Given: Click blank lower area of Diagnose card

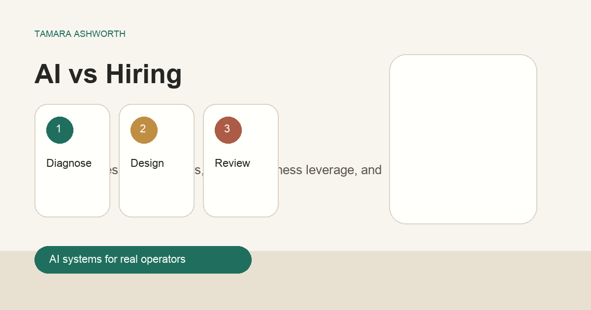Looking at the screenshot, I should 72,194.
